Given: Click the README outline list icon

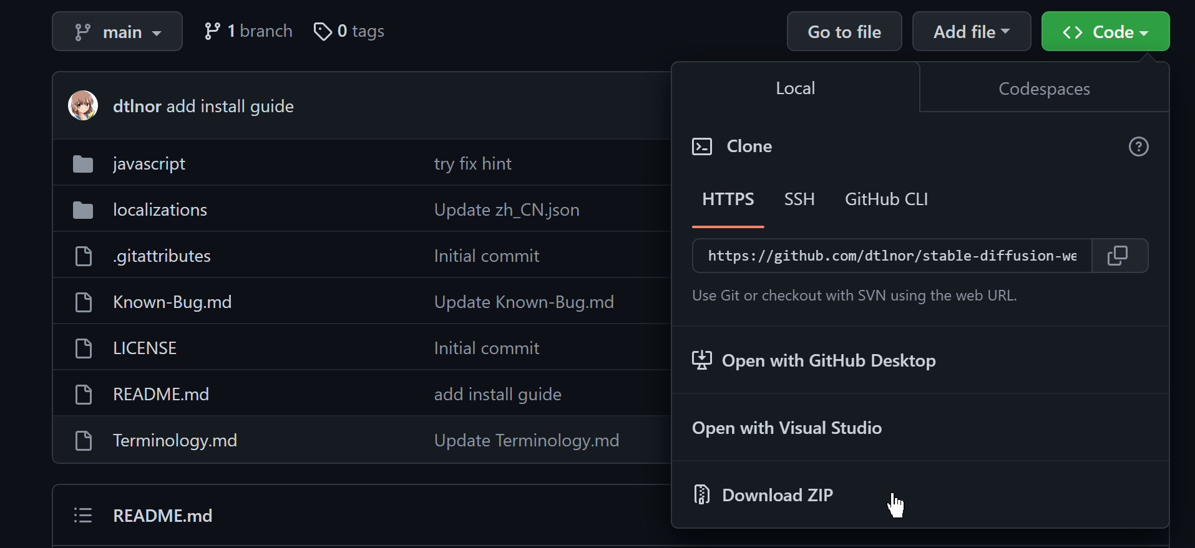Looking at the screenshot, I should tap(83, 515).
